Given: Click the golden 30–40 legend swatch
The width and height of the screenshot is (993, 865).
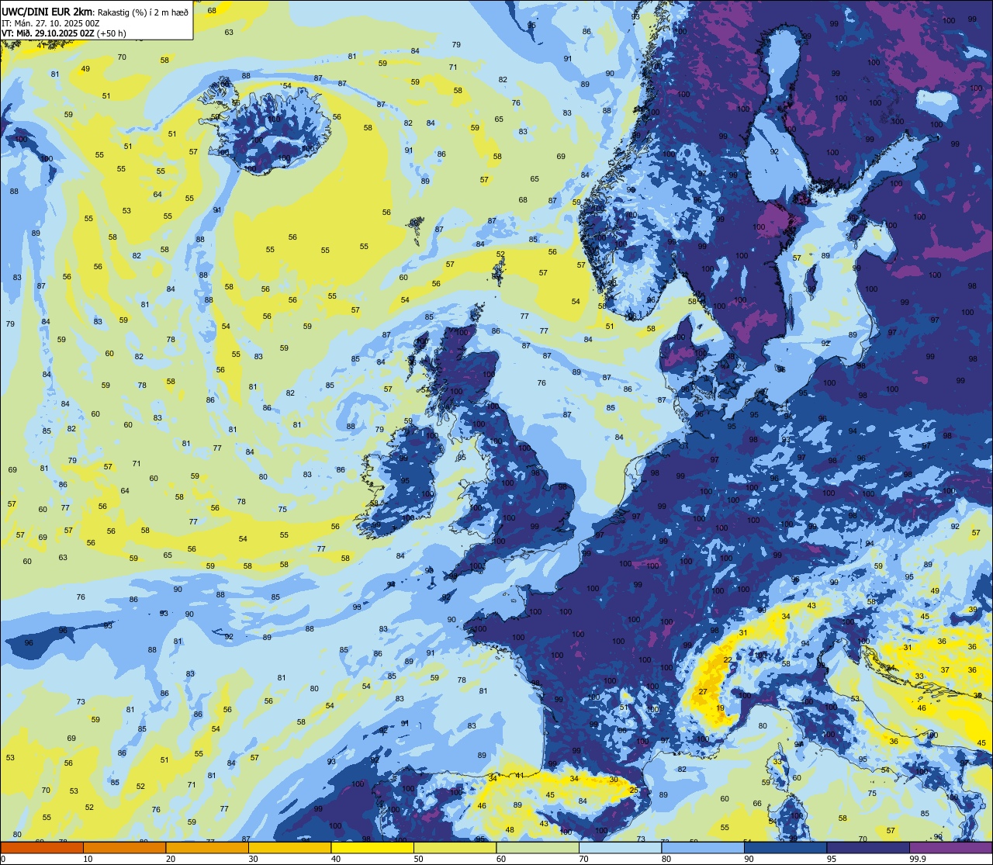Looking at the screenshot, I should coord(289,848).
